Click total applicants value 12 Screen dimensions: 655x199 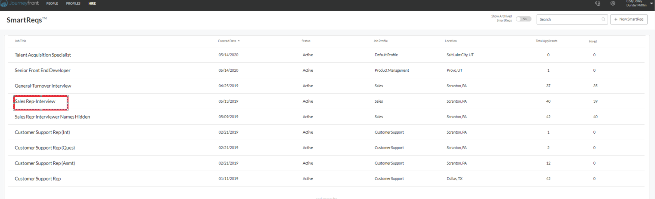pos(548,163)
